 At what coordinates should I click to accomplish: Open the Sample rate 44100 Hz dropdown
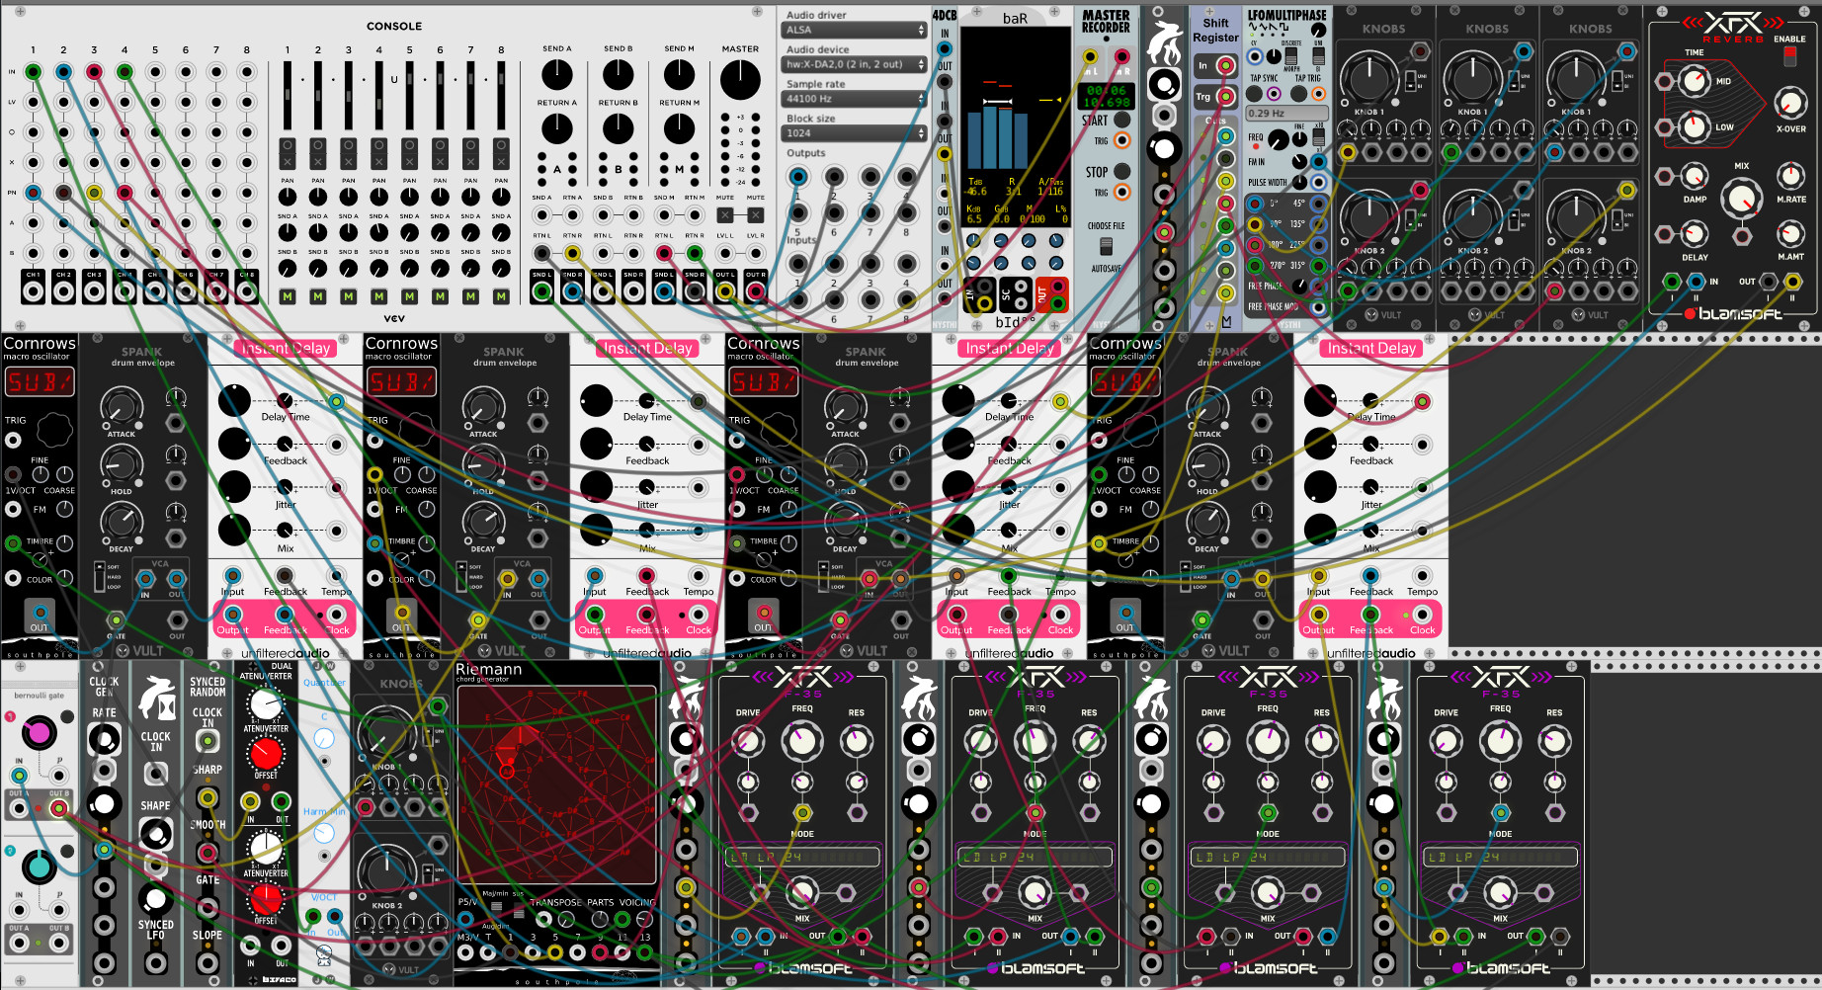click(x=855, y=99)
